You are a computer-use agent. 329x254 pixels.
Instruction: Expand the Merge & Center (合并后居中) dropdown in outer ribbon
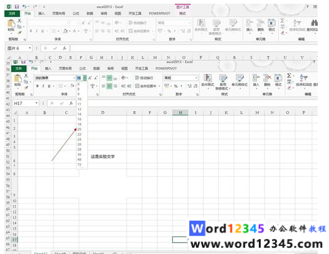tap(152, 31)
